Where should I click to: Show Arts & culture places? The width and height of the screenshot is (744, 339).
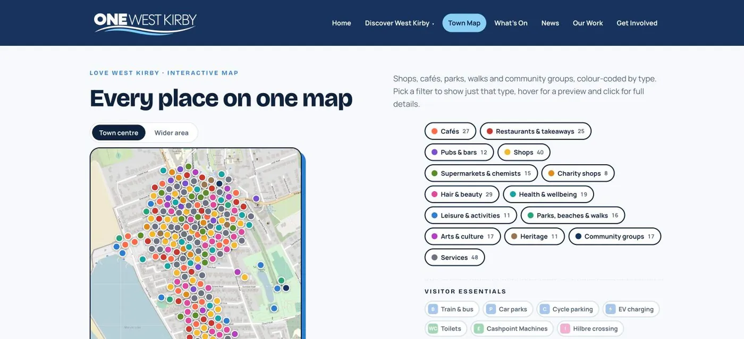[462, 236]
